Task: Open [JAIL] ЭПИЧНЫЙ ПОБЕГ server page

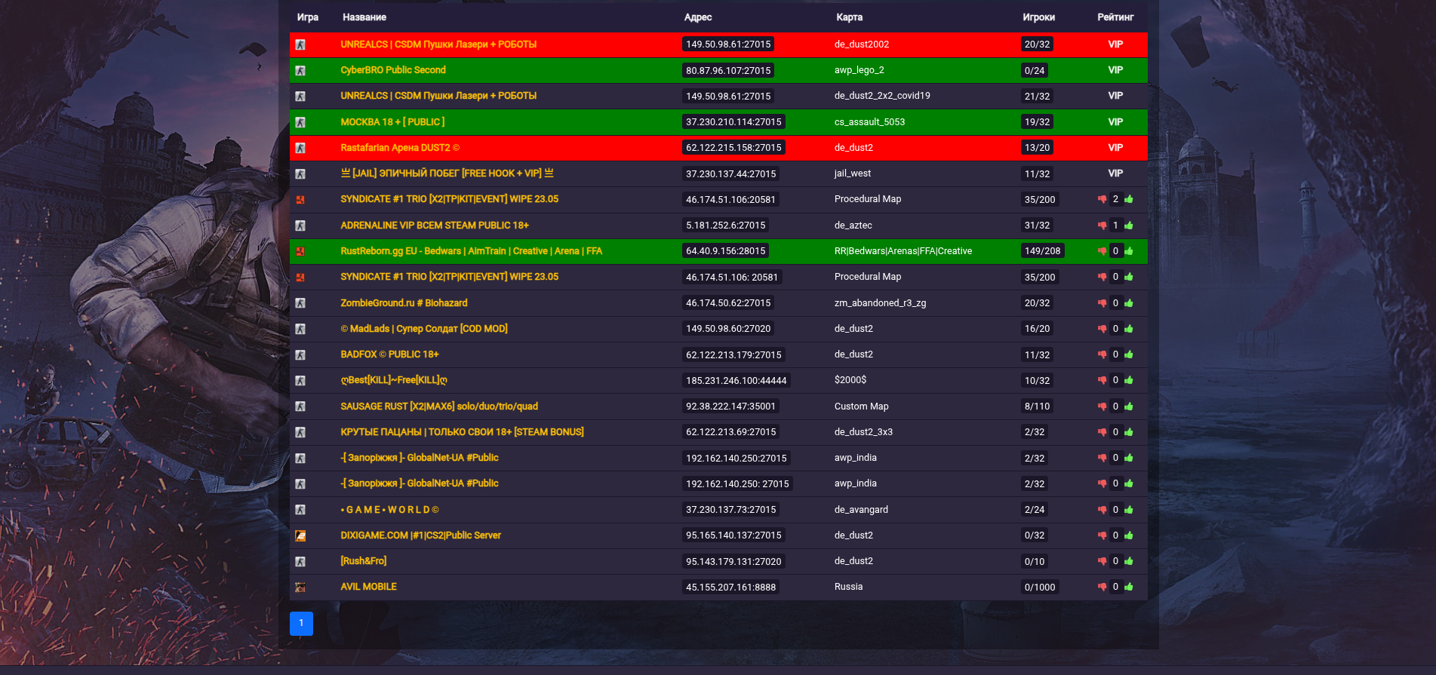Action: pyautogui.click(x=447, y=173)
